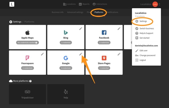Click the Foursquare logo
Screen dimensions: 169x108
(x=27, y=58)
